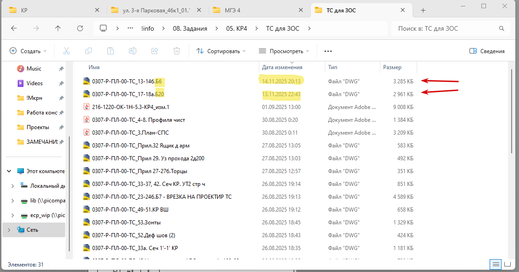Click the Rename icon in toolbar
The image size is (519, 272).
pyautogui.click(x=133, y=51)
